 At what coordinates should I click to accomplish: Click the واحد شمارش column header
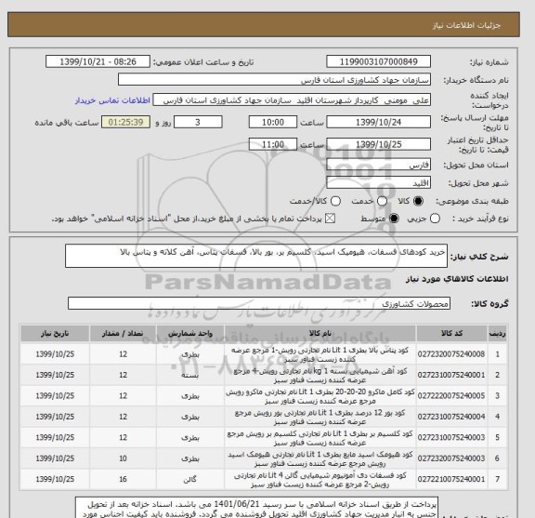[190, 334]
